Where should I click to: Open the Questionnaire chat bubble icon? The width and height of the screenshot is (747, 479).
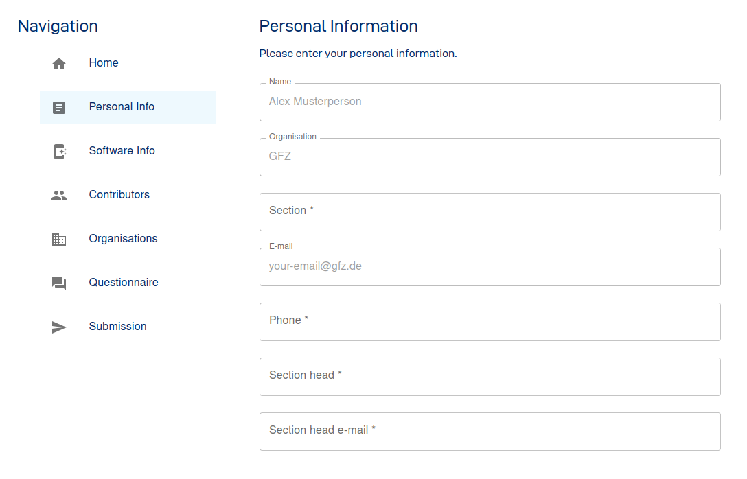[59, 283]
